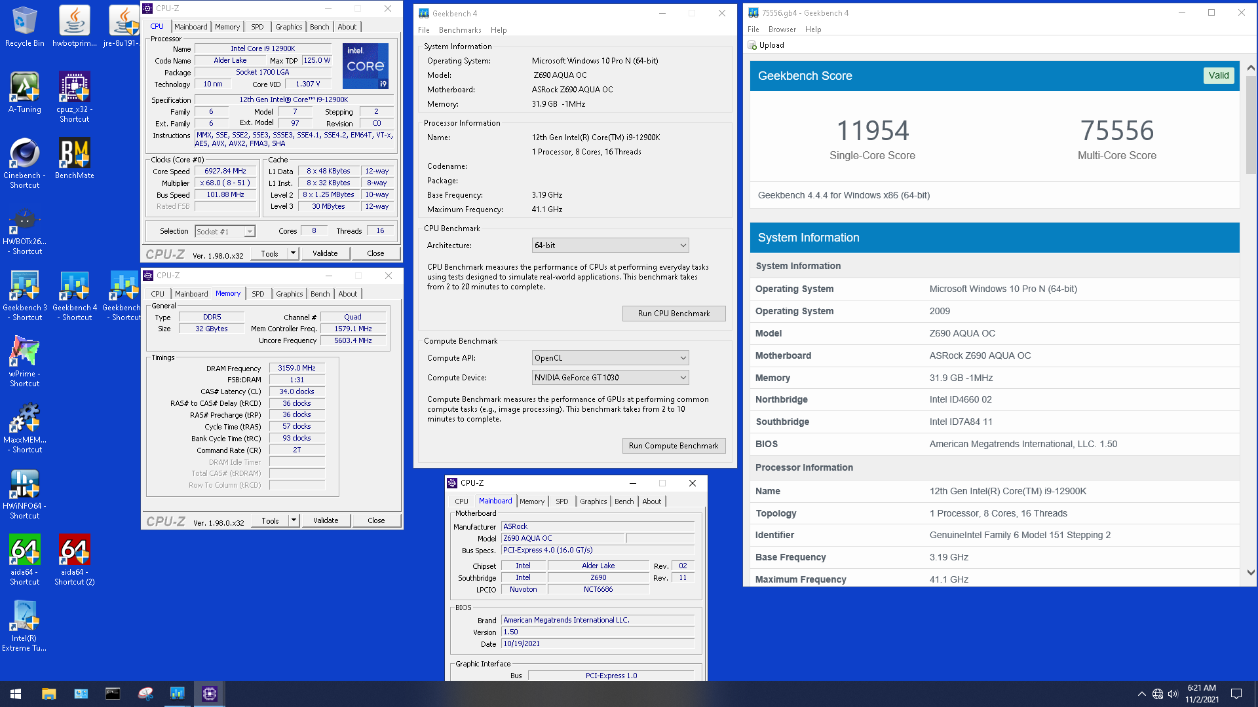Click the Core Speed value field
Viewport: 1258px width, 707px height.
click(225, 171)
